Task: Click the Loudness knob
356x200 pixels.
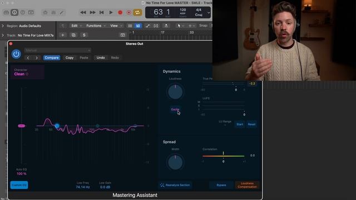Action: click(175, 92)
